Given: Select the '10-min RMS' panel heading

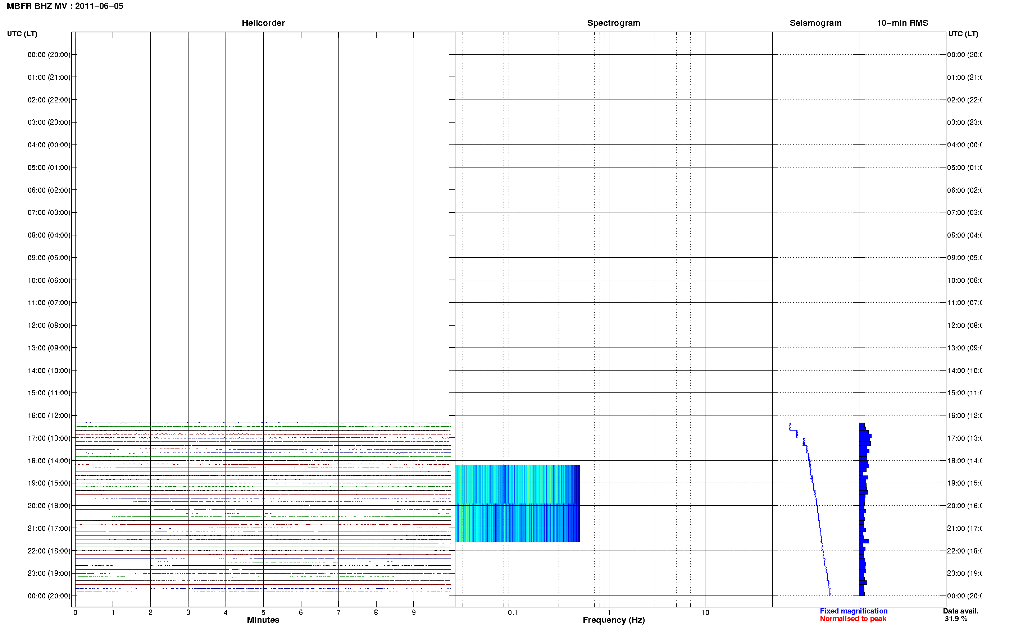Looking at the screenshot, I should tap(902, 23).
